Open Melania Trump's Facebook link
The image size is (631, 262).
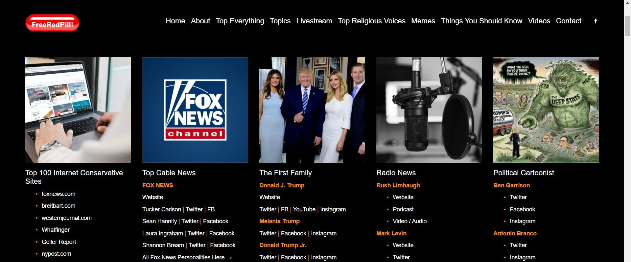293,233
